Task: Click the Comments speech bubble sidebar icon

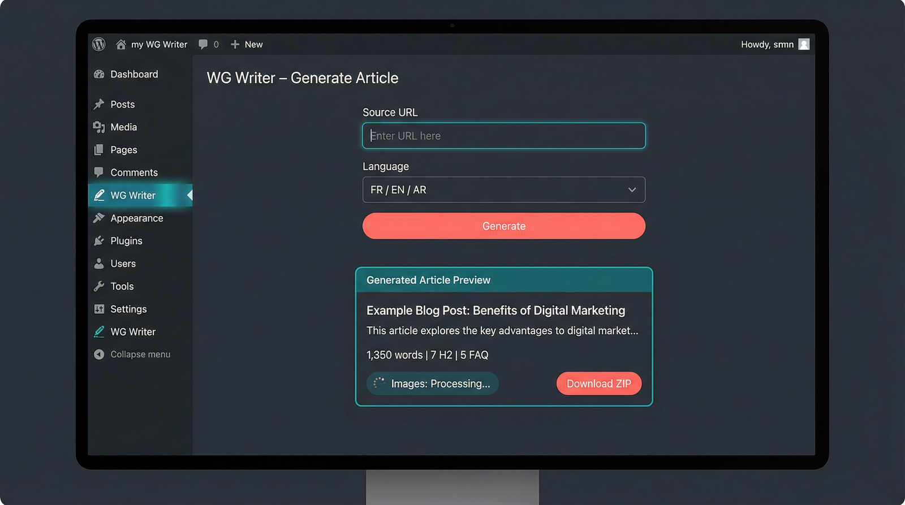Action: coord(99,172)
